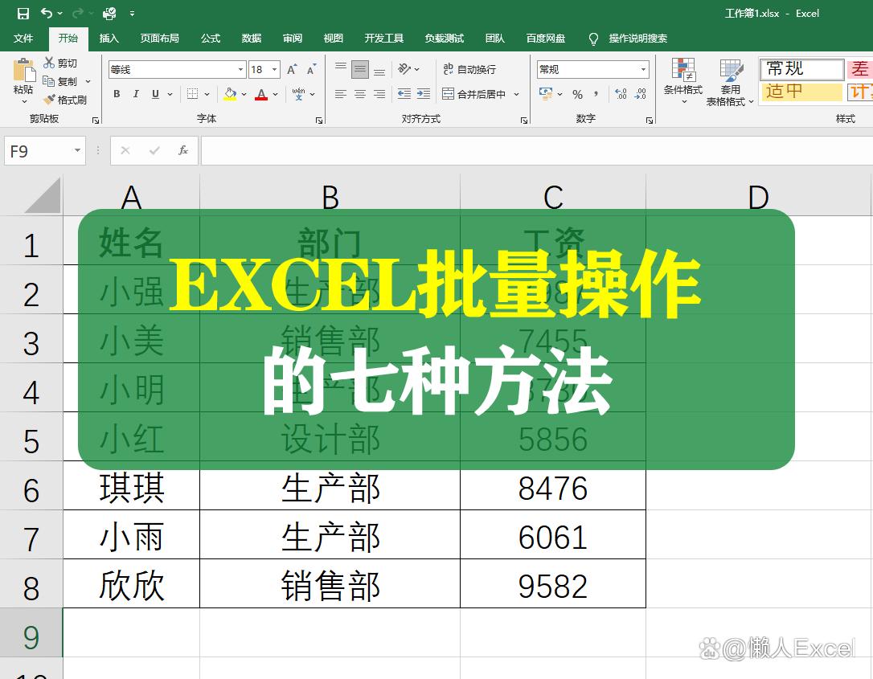Click the text orientation icon
This screenshot has width=873, height=679.
(x=405, y=69)
